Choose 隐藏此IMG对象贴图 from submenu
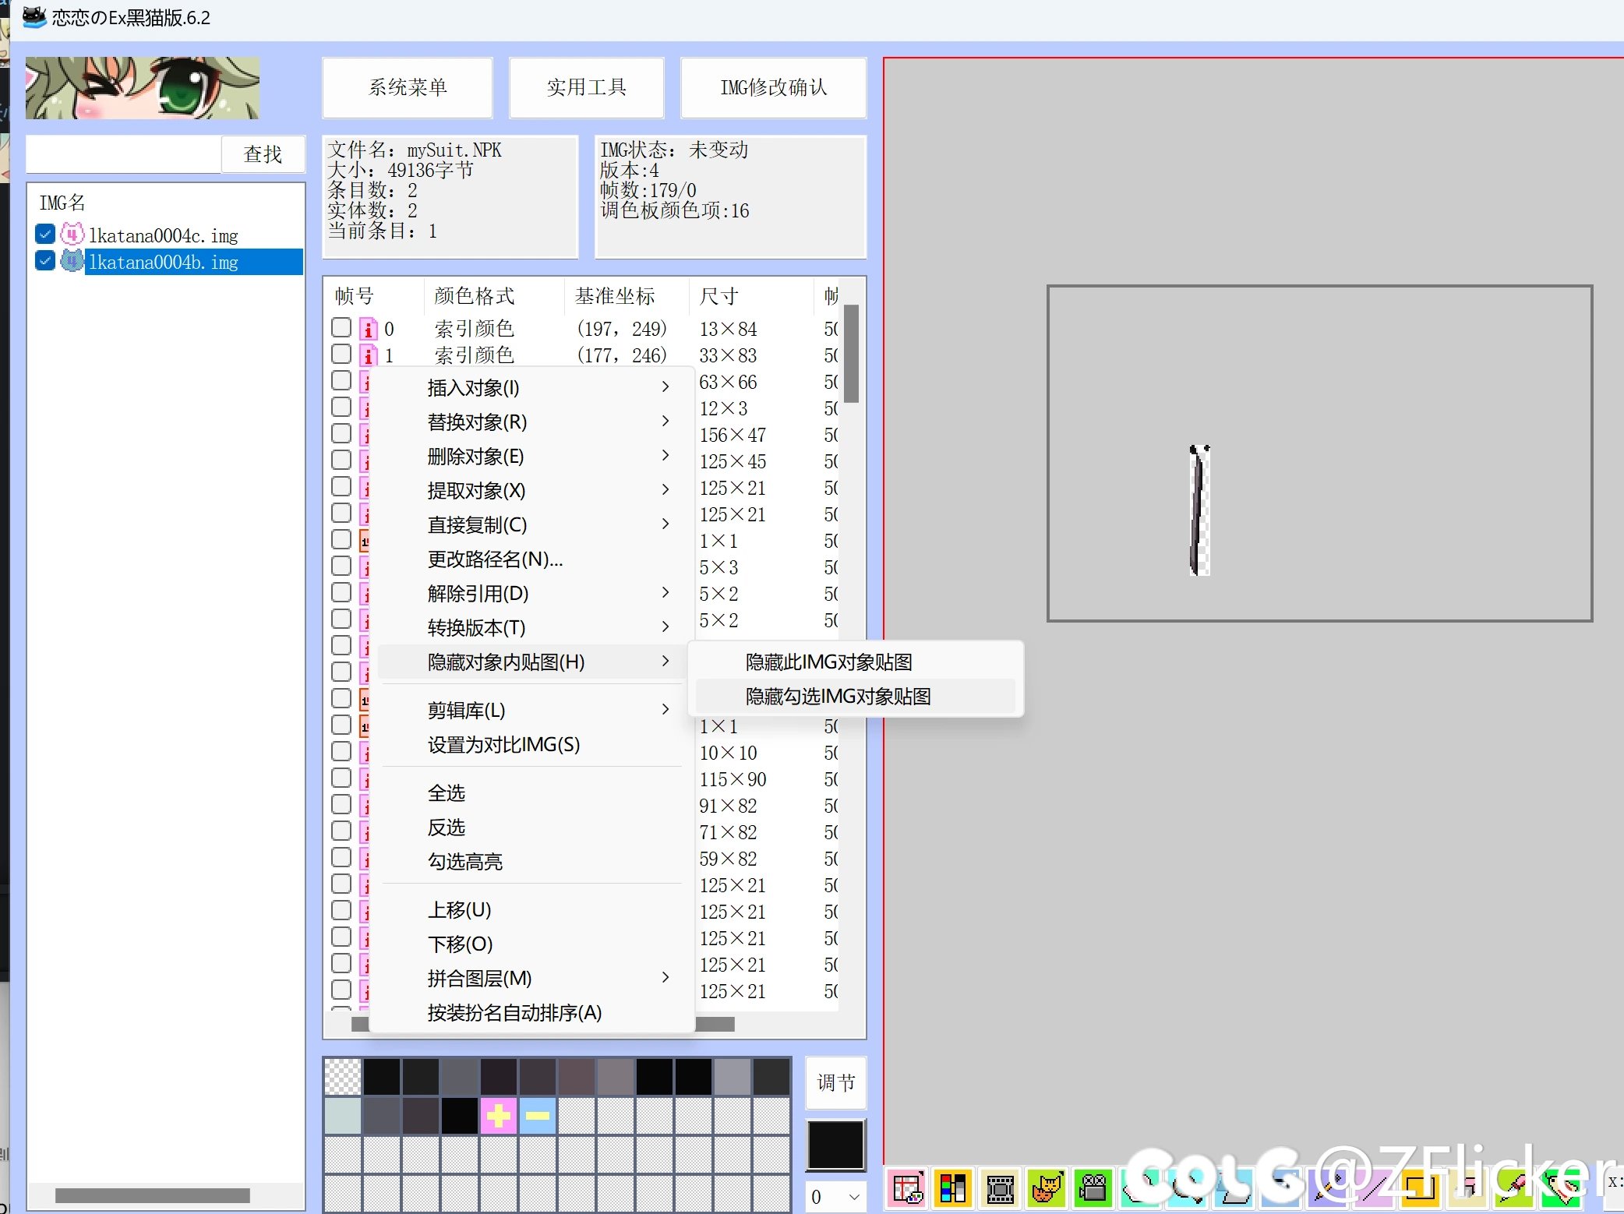The image size is (1624, 1214). point(855,662)
